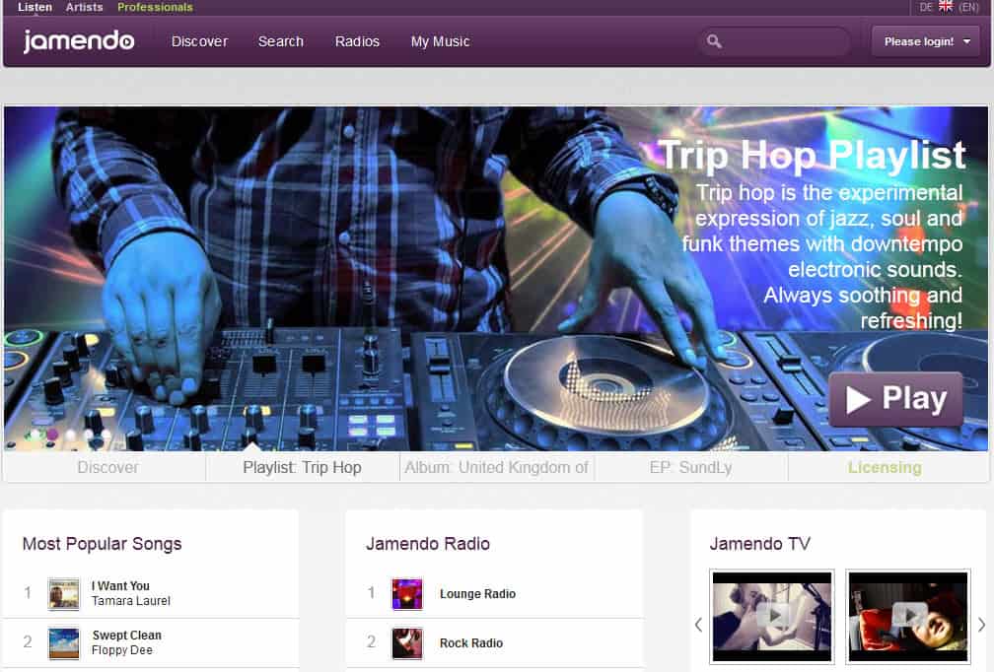Open the Artists section
994x672 pixels.
click(x=85, y=7)
